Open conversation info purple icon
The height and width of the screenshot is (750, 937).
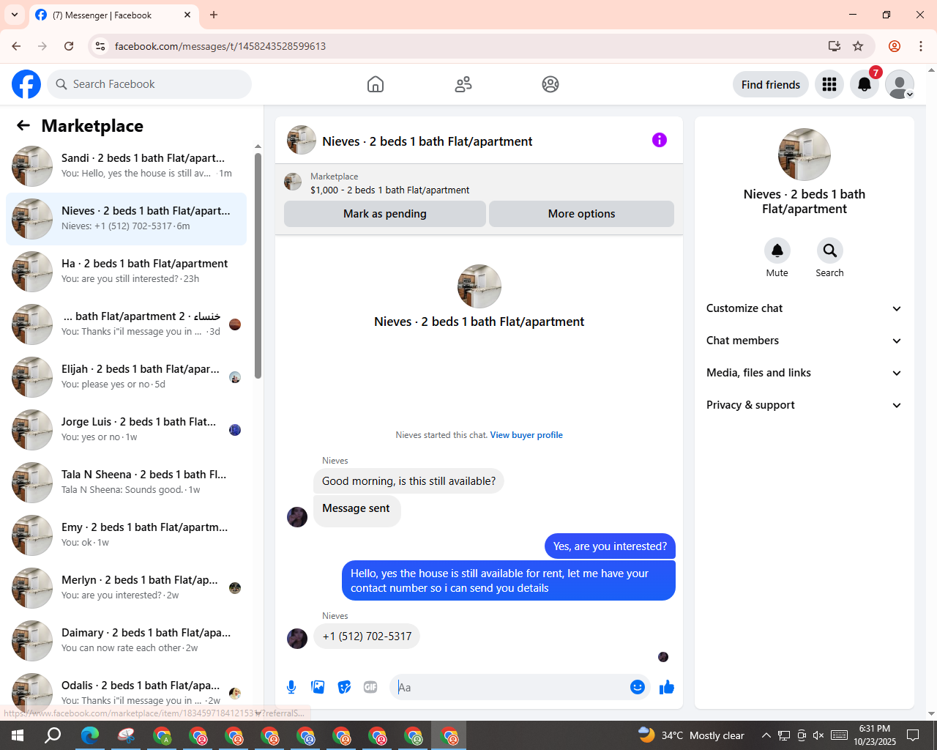click(x=660, y=140)
